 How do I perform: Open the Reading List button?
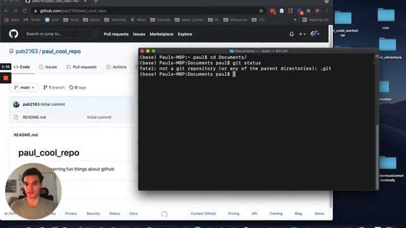point(315,20)
